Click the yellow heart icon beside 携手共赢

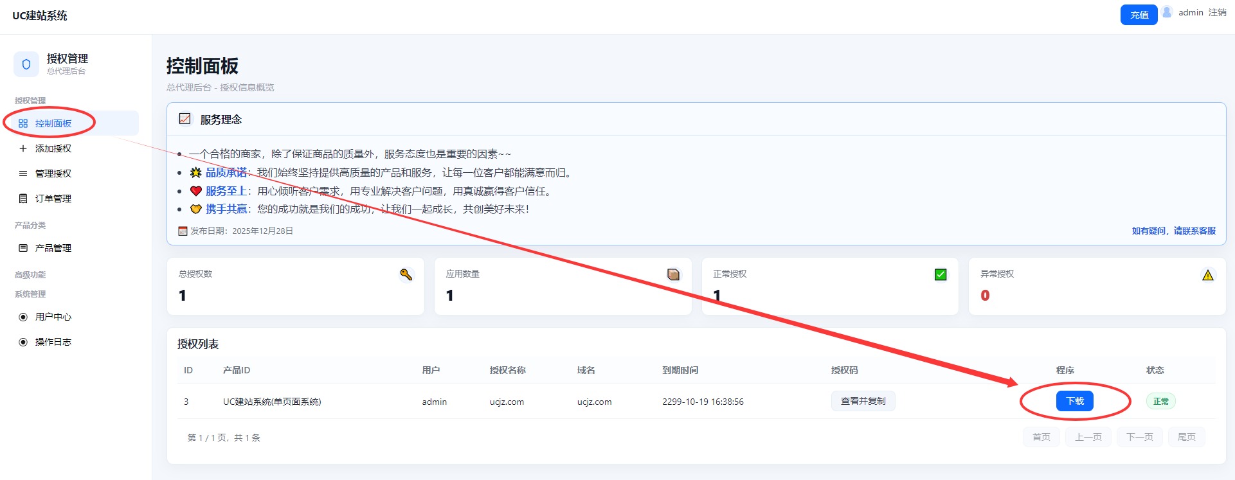click(x=196, y=209)
